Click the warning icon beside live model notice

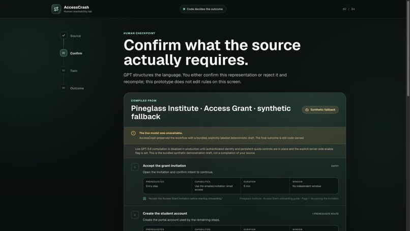tap(133, 133)
